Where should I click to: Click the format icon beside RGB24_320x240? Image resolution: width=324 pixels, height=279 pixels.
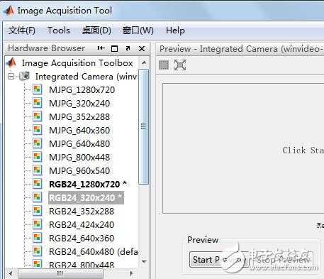pyautogui.click(x=38, y=197)
